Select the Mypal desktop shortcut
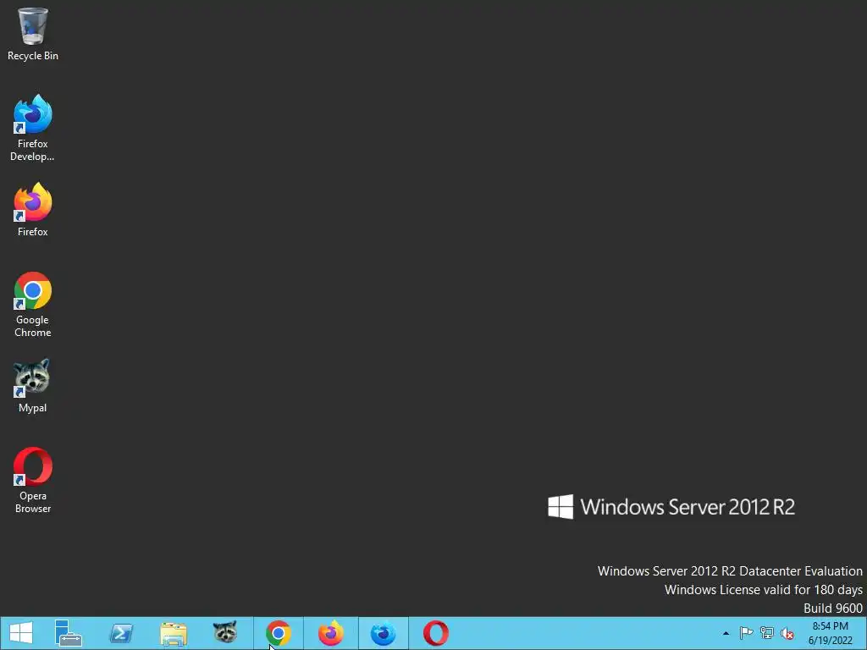This screenshot has height=650, width=867. point(33,386)
